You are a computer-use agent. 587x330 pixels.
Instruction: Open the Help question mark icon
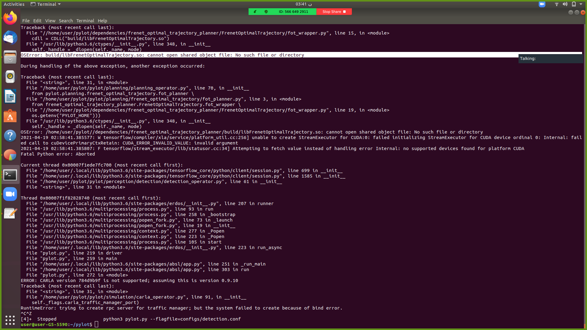(x=10, y=135)
